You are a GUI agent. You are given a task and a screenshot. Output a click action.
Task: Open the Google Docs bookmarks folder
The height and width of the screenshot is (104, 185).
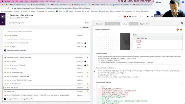pyautogui.click(x=104, y=11)
